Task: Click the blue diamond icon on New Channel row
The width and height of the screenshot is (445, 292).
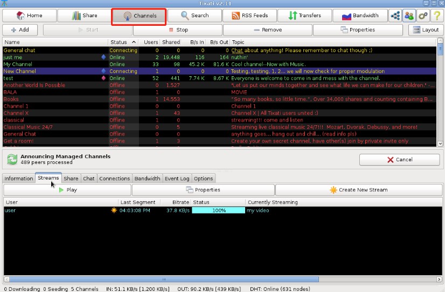Action: coord(103,71)
